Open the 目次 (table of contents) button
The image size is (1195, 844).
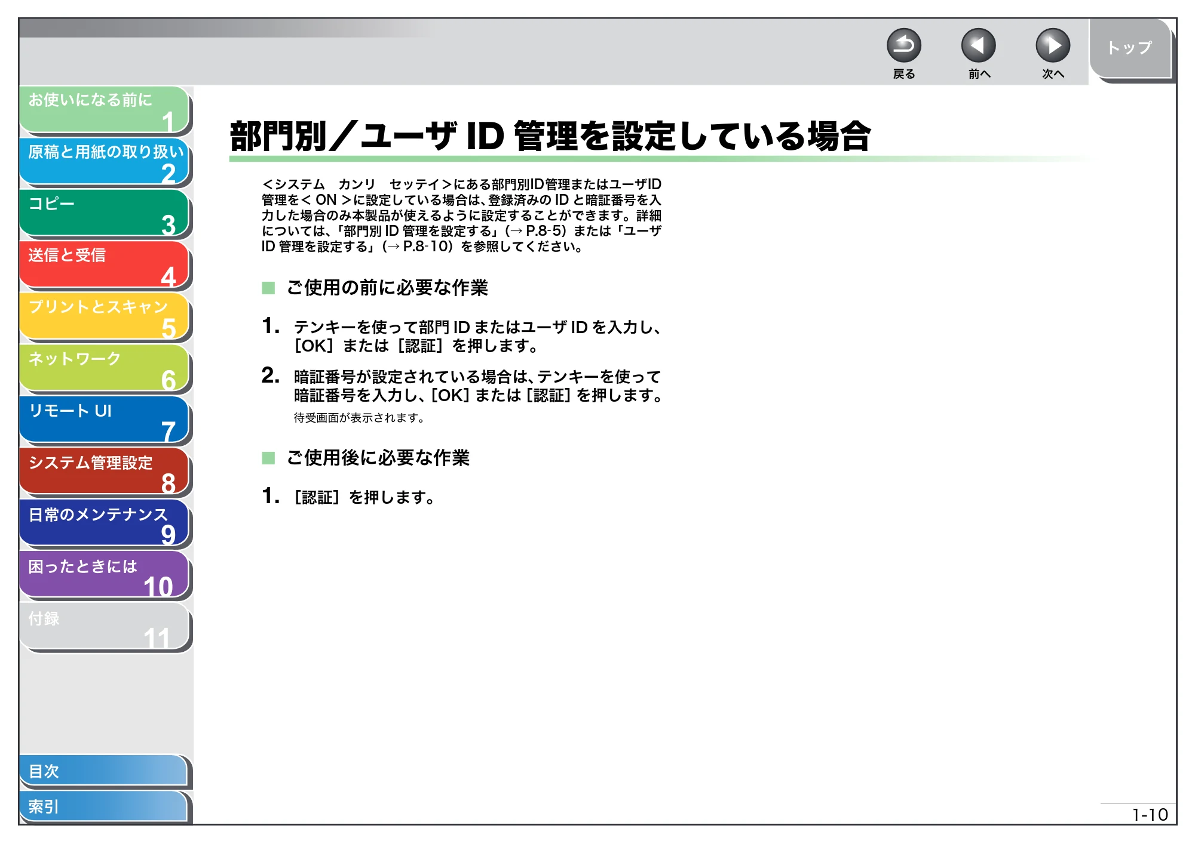pyautogui.click(x=103, y=771)
